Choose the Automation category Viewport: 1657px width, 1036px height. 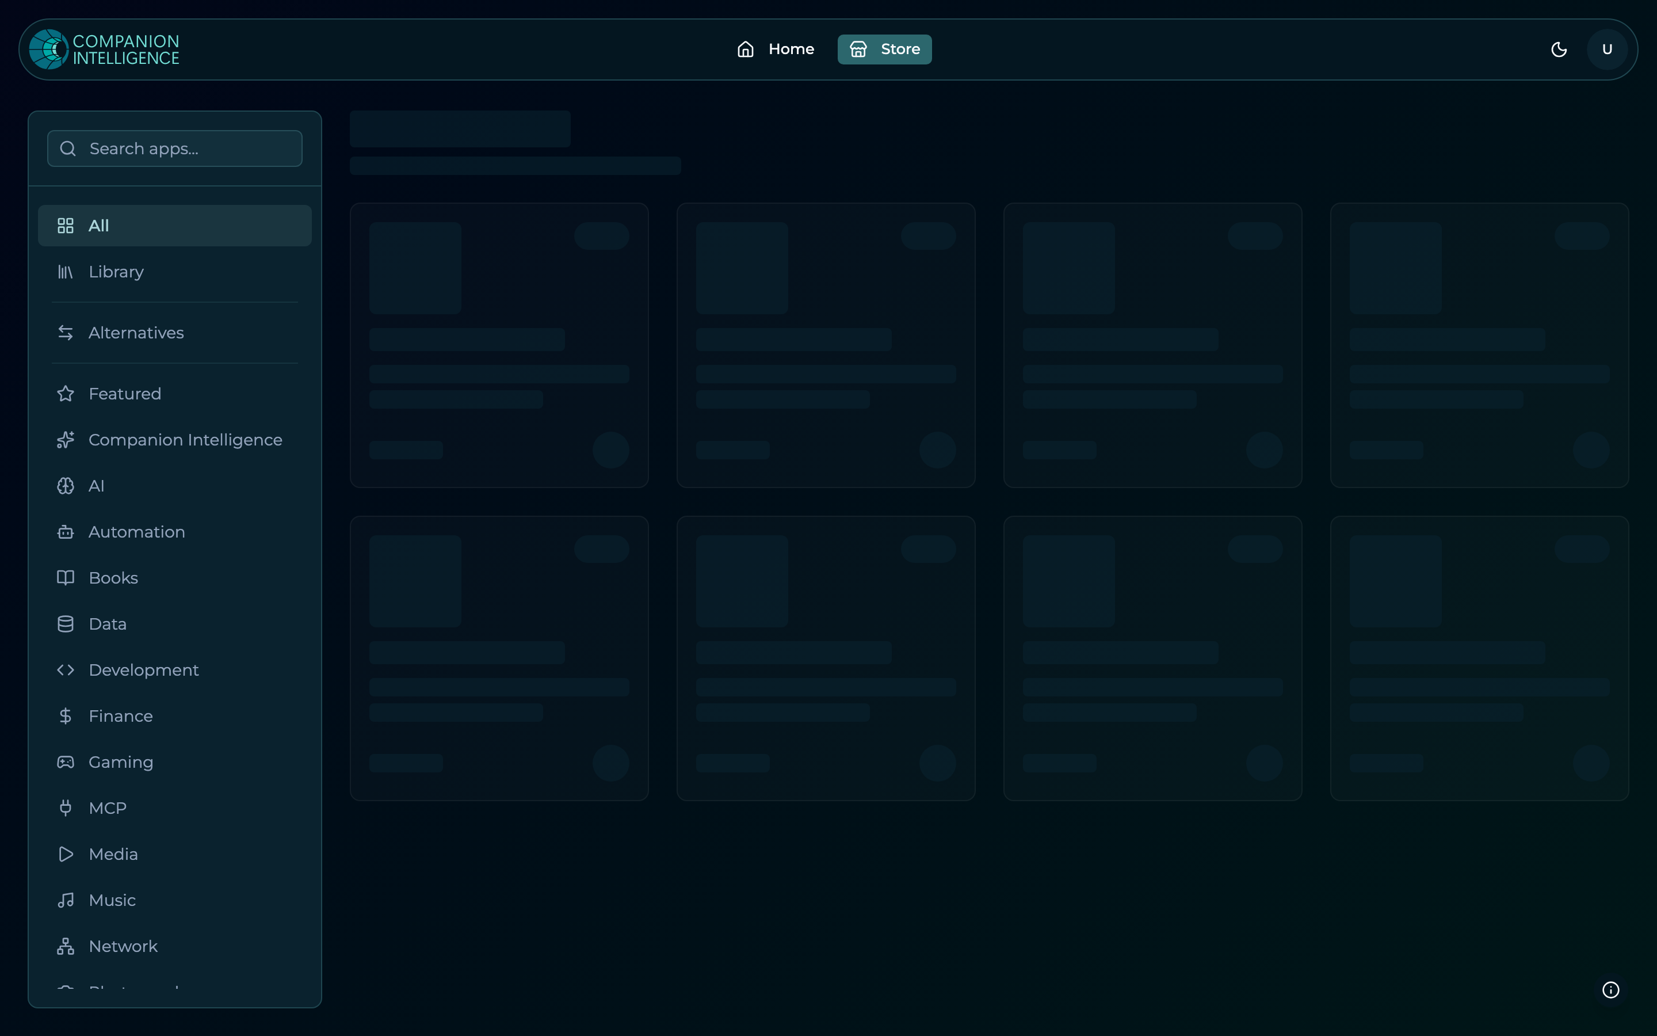(x=174, y=532)
